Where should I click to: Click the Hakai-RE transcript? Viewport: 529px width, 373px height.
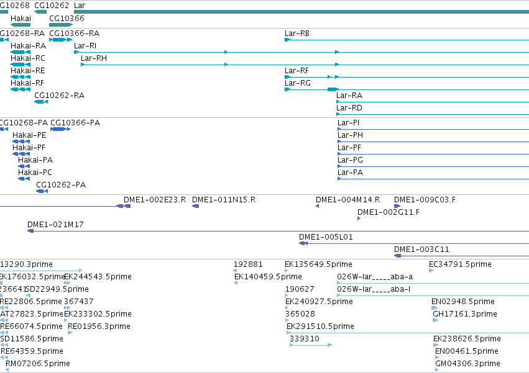[28, 71]
